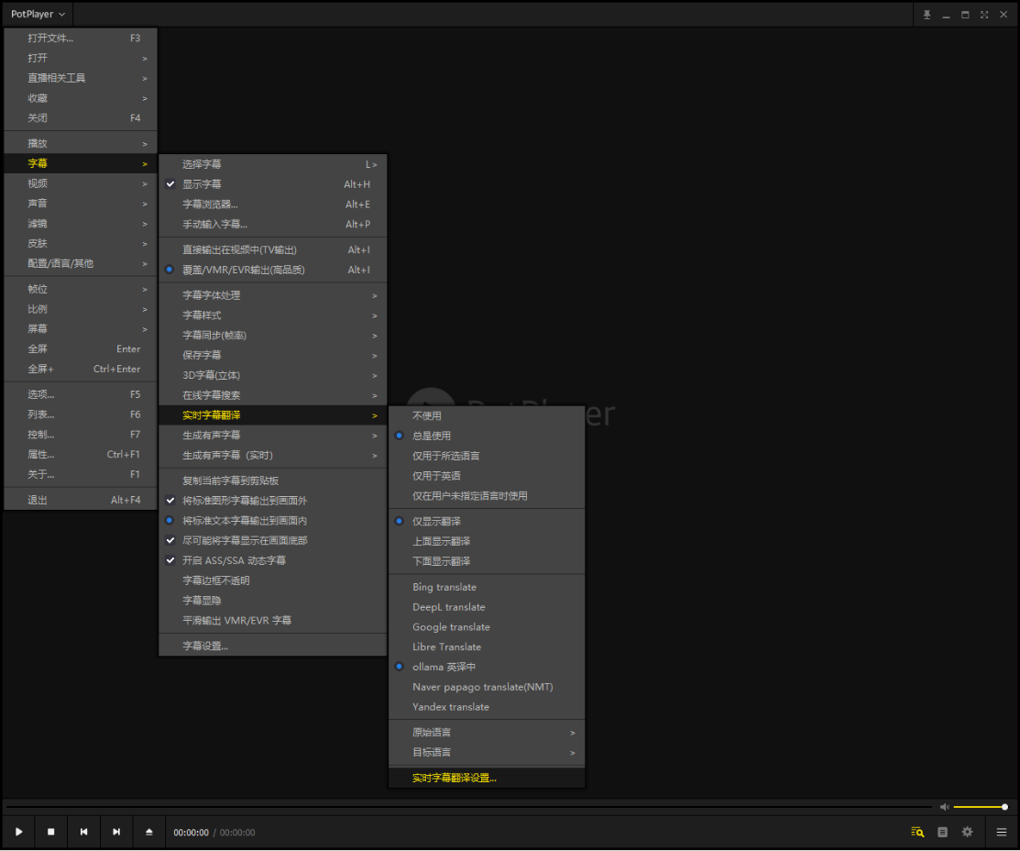
Task: Open the playlist panel icon
Action: point(942,832)
